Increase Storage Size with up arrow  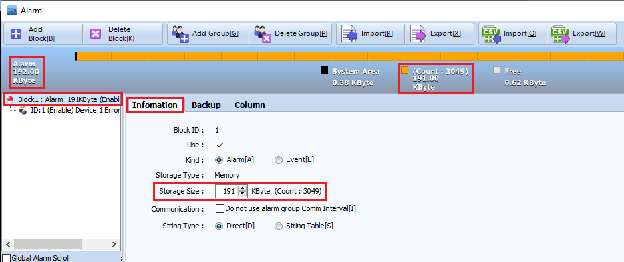[243, 188]
